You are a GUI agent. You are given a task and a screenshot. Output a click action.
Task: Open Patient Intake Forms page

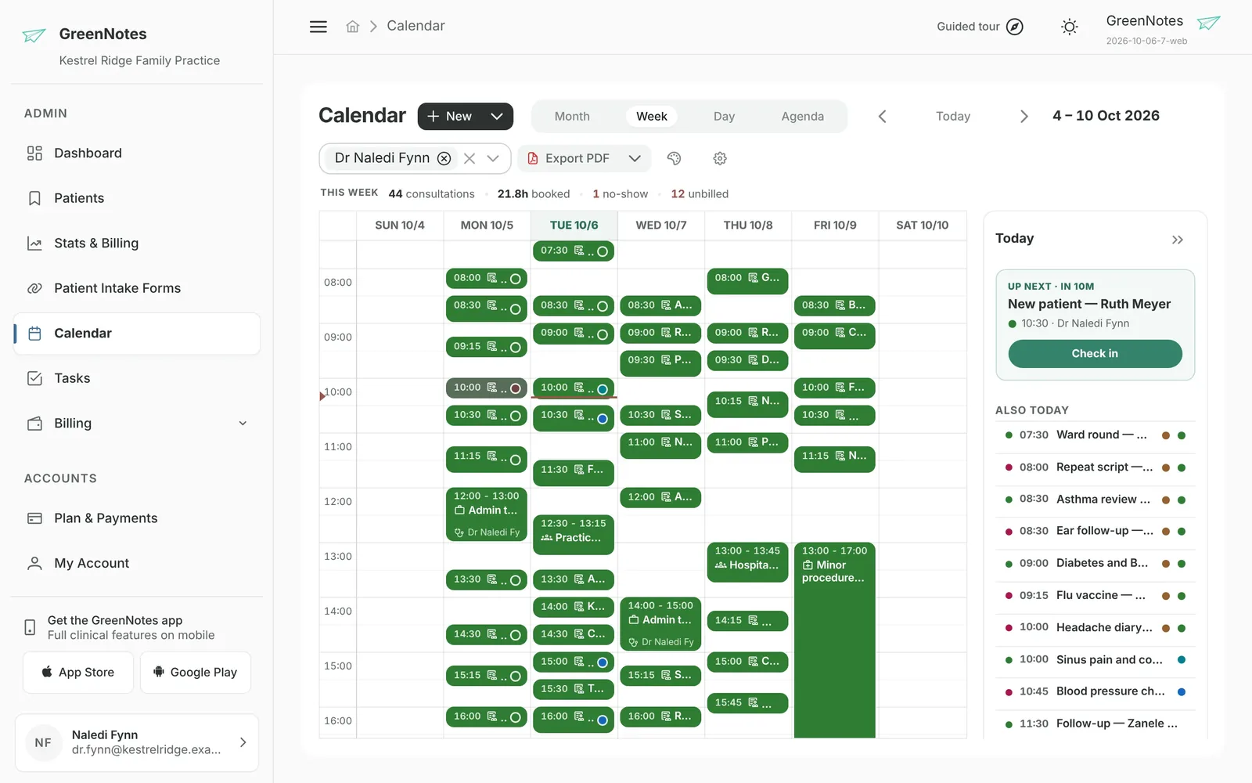[137, 288]
